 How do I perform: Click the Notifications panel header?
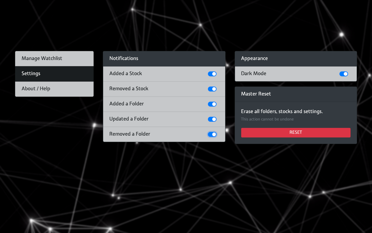point(164,59)
